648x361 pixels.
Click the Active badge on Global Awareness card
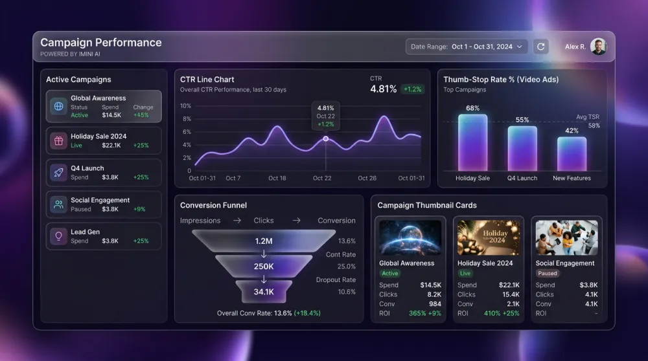pos(389,273)
